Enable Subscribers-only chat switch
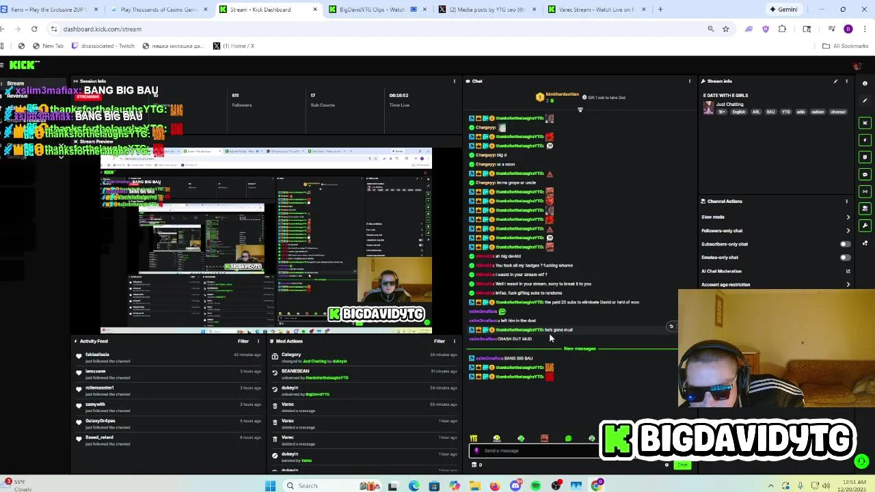This screenshot has width=875, height=492. [846, 244]
